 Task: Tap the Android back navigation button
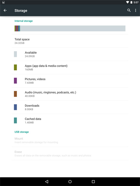click(x=47, y=181)
